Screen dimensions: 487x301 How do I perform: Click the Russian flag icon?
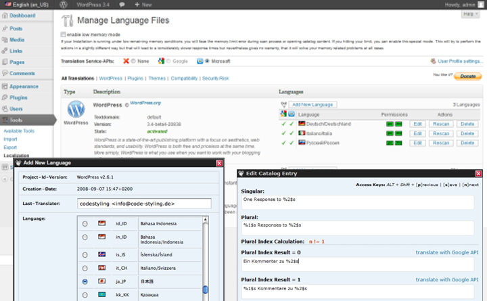point(302,143)
